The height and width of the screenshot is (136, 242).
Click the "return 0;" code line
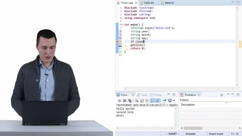coord(138,48)
